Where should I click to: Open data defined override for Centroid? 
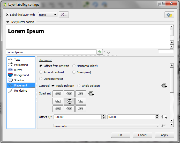pyautogui.click(x=164, y=86)
